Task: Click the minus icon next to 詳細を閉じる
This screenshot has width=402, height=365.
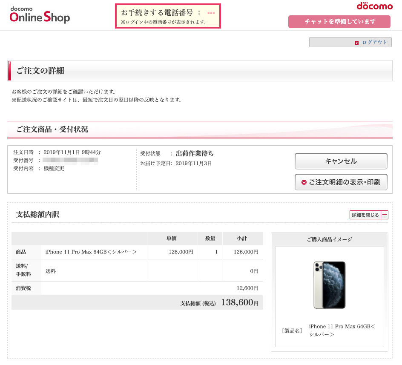Action: click(385, 215)
